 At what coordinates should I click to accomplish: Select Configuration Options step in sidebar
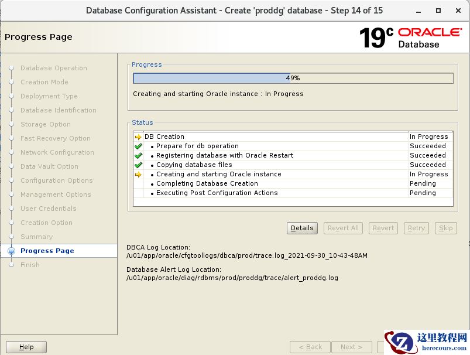(x=57, y=180)
